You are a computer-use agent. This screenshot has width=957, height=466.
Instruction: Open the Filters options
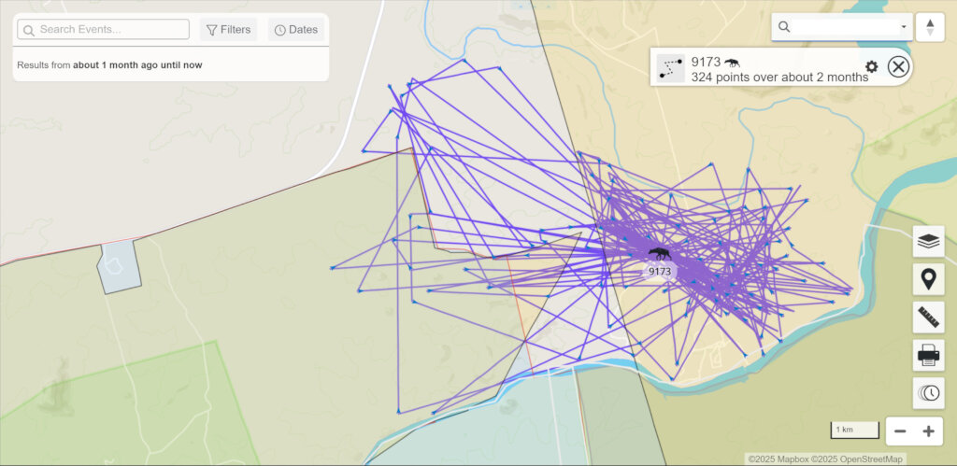tap(229, 30)
